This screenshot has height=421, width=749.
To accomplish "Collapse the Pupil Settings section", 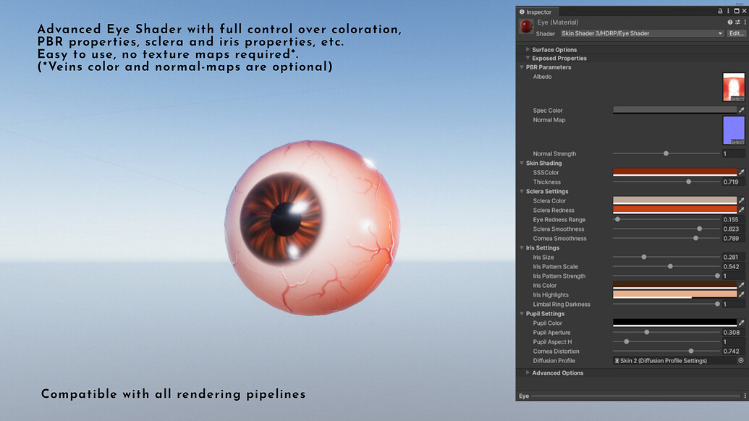I will 522,313.
